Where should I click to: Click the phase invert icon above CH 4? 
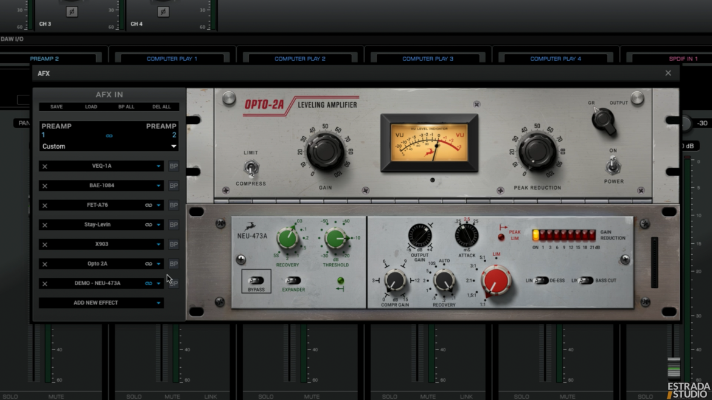pyautogui.click(x=164, y=12)
